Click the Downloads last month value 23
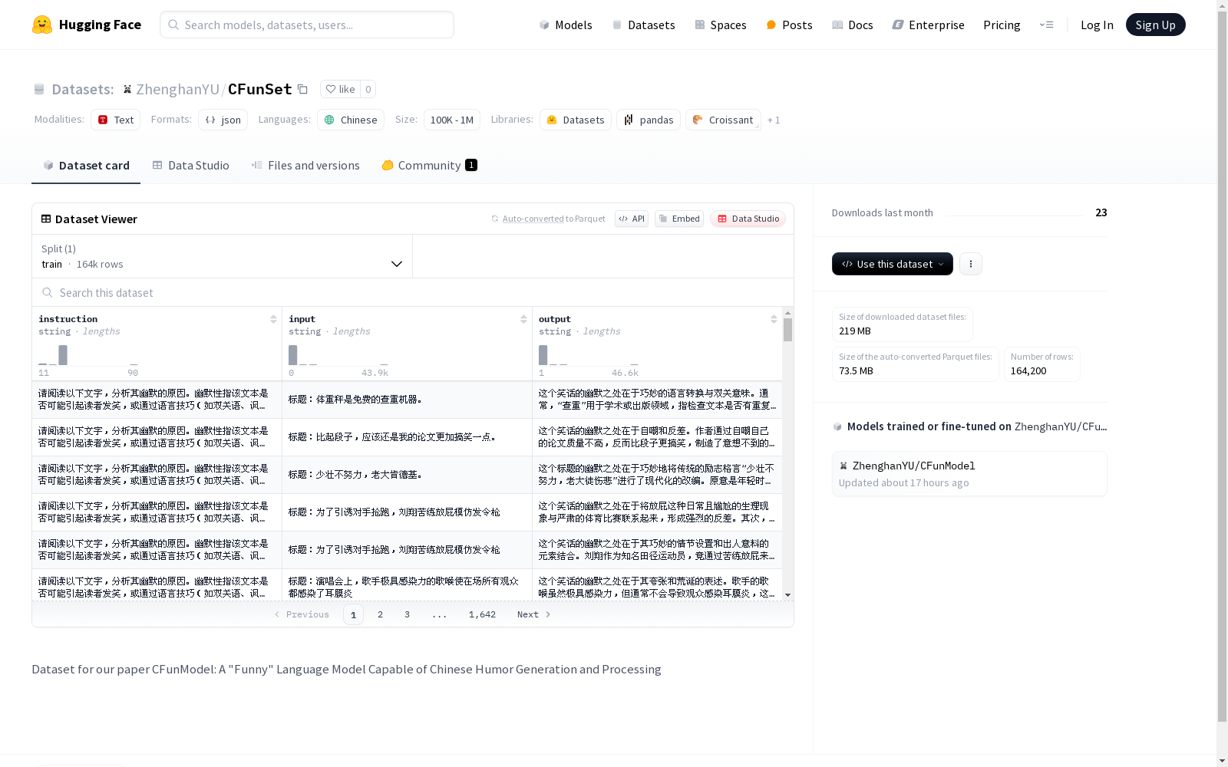This screenshot has height=767, width=1228. coord(1101,212)
